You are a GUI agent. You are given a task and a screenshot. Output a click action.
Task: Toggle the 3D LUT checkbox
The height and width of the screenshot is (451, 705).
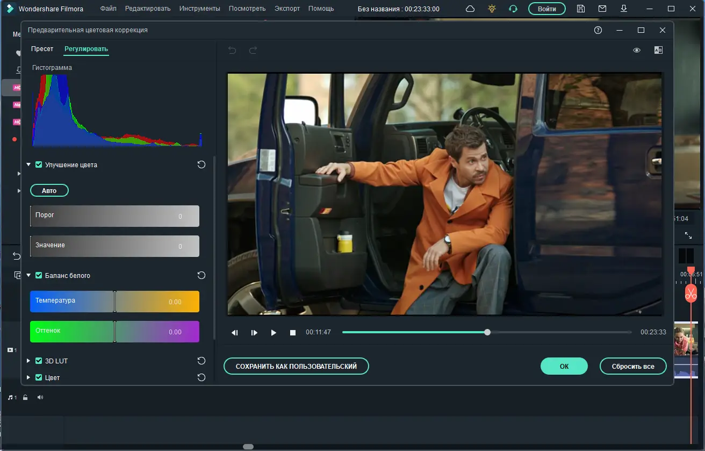coord(39,361)
